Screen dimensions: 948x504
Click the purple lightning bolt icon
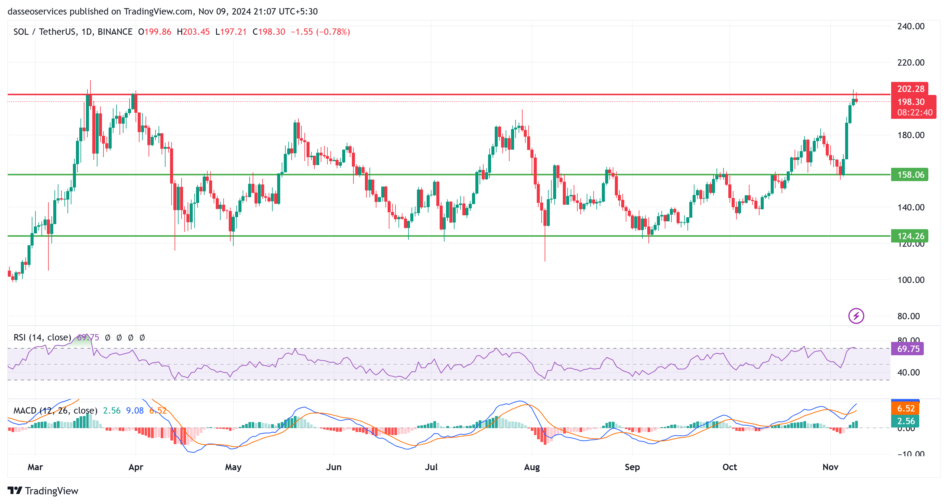(856, 316)
